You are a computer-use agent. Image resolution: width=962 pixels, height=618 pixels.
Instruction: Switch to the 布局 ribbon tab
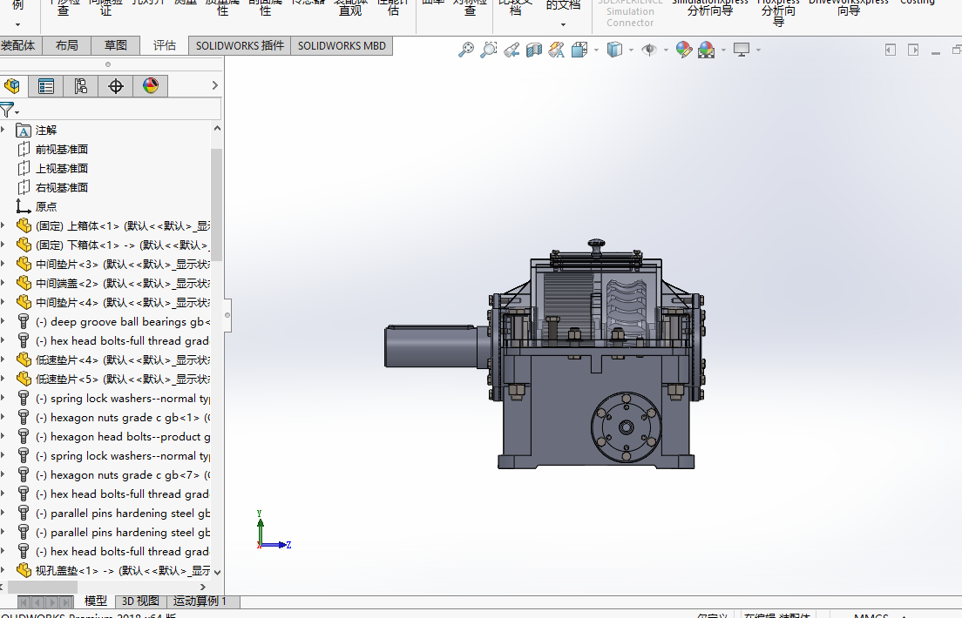67,45
